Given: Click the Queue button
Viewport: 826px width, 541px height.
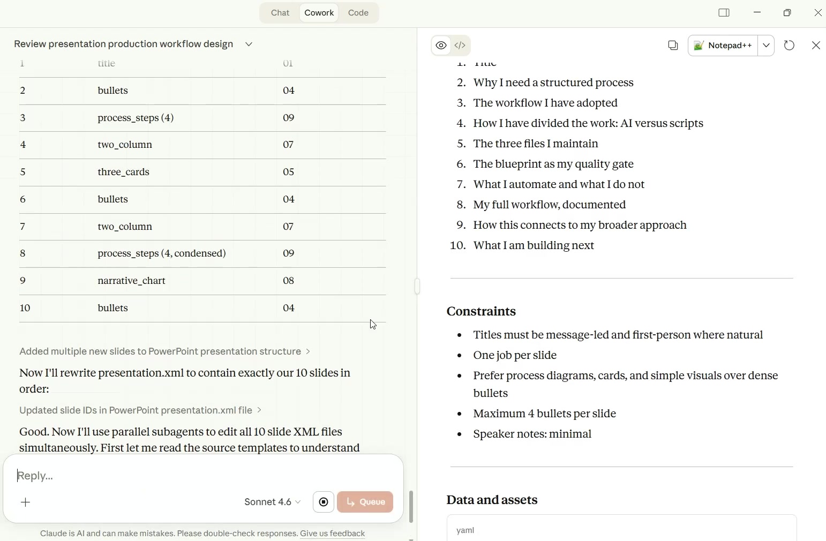Looking at the screenshot, I should pyautogui.click(x=365, y=502).
